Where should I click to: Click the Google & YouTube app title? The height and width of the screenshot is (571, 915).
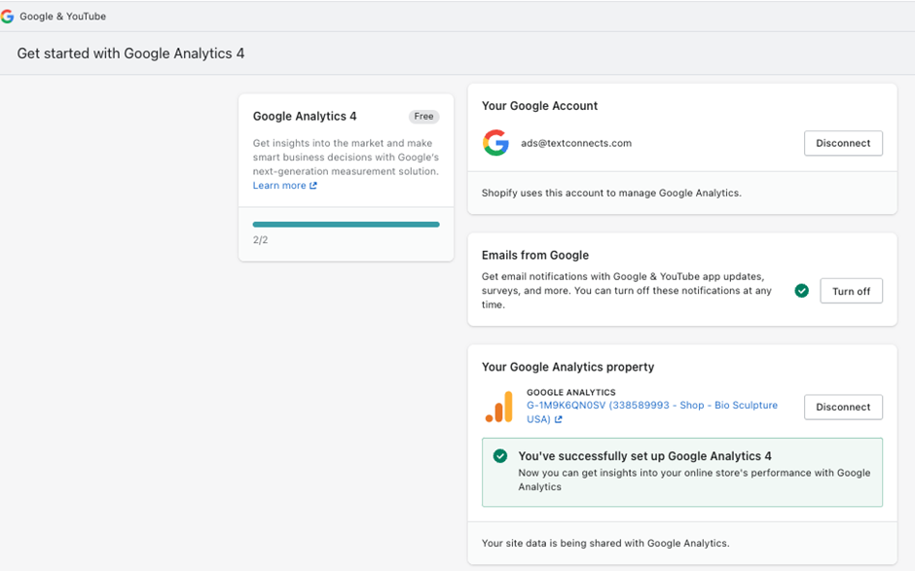coord(63,17)
